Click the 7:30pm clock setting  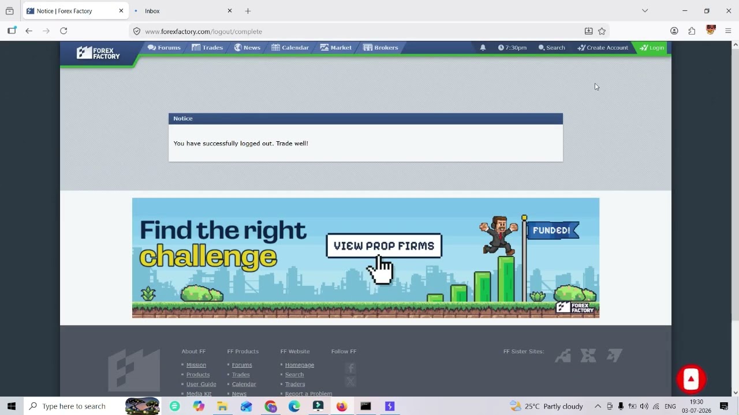pos(512,47)
